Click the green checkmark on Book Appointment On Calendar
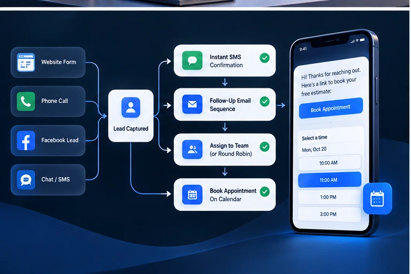This screenshot has height=274, width=411. click(264, 192)
